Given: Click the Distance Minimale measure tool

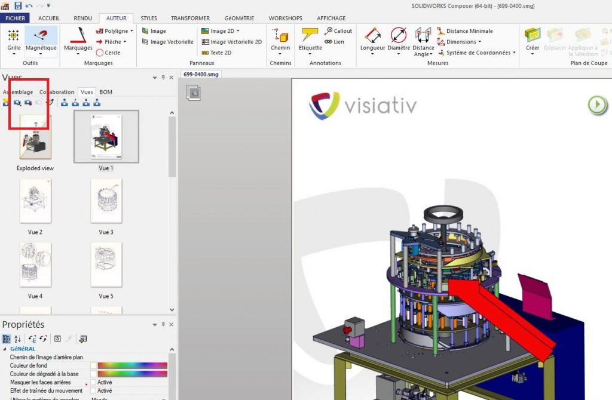Looking at the screenshot, I should (465, 31).
